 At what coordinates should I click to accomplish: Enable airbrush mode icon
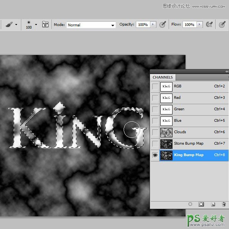(x=209, y=24)
